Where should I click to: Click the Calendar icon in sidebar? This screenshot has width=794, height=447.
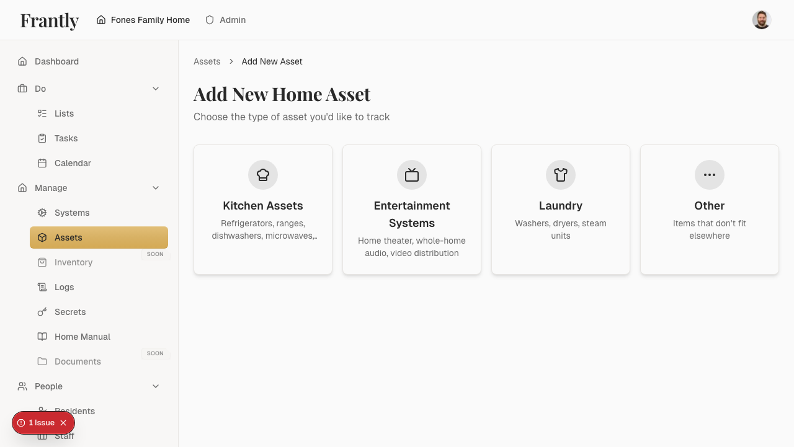pos(42,163)
